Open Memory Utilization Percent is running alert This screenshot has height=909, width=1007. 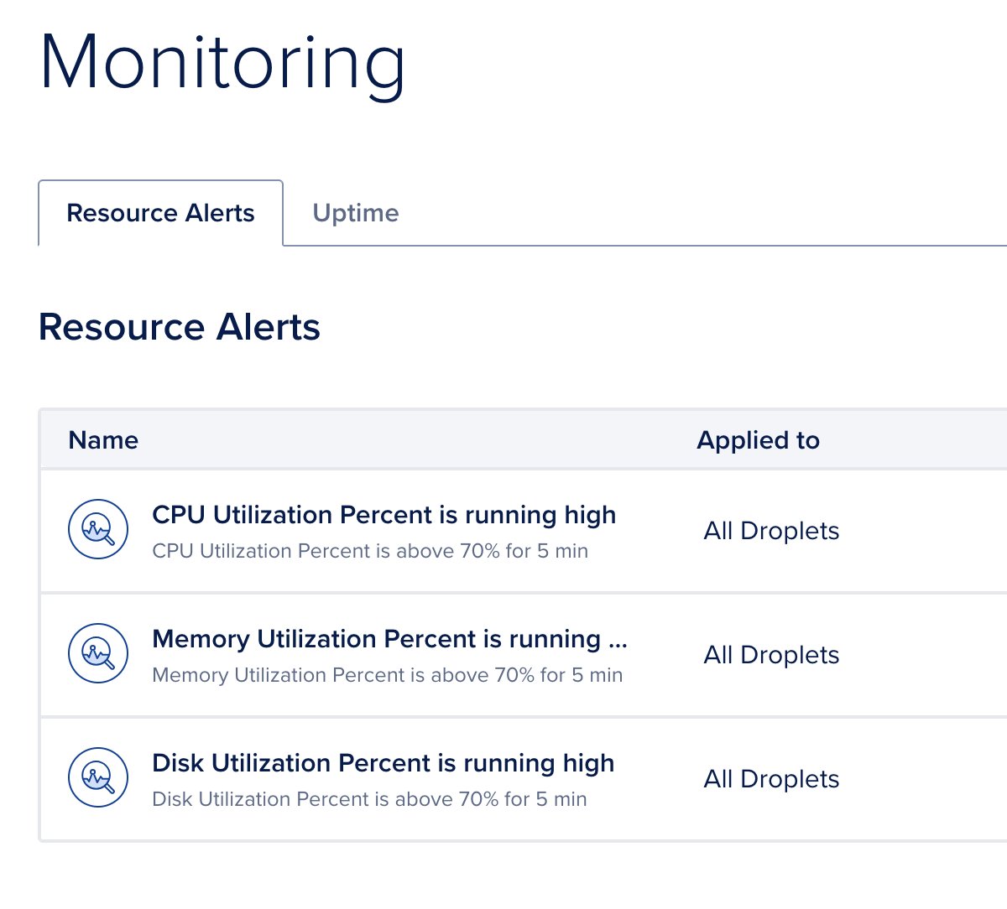pos(389,639)
